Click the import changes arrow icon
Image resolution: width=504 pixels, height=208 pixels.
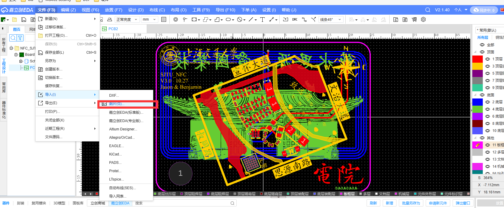coord(286,19)
